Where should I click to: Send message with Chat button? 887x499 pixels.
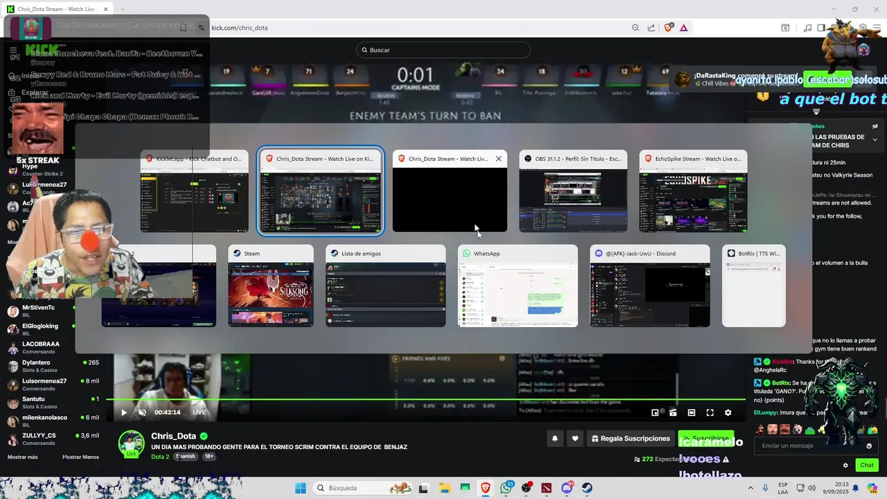(867, 465)
